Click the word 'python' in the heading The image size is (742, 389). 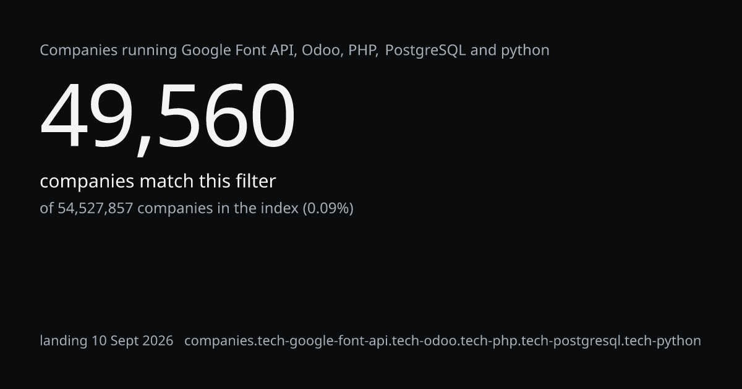pyautogui.click(x=525, y=51)
